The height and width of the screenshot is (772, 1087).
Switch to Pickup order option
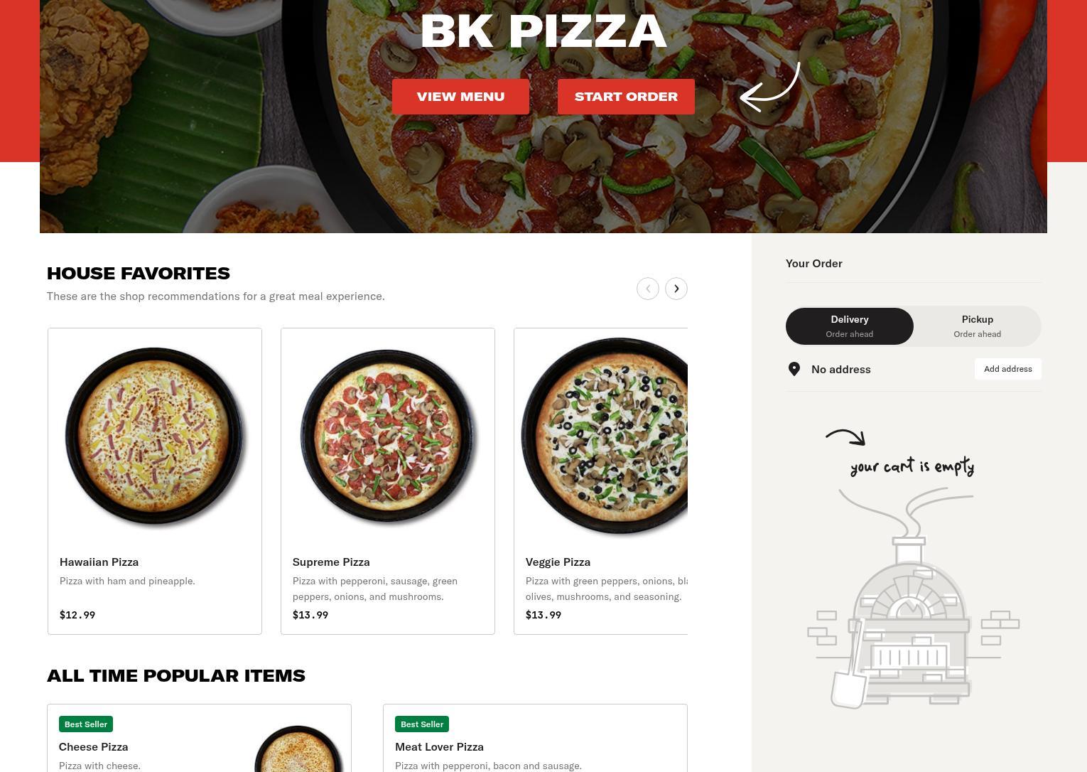point(978,326)
